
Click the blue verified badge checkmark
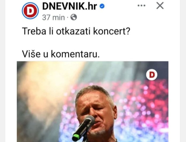pyautogui.click(x=102, y=6)
